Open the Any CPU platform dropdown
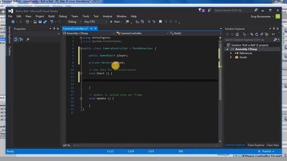The height and width of the screenshot is (161, 287). pos(96,22)
